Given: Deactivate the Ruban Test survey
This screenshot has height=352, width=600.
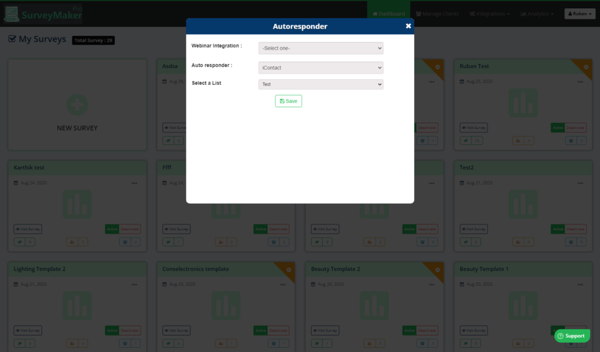Looking at the screenshot, I should coord(575,128).
